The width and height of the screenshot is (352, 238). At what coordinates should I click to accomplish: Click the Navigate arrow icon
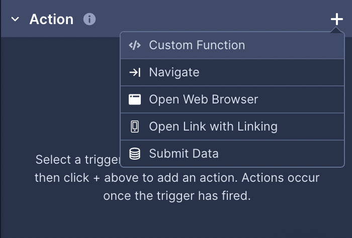(x=135, y=72)
